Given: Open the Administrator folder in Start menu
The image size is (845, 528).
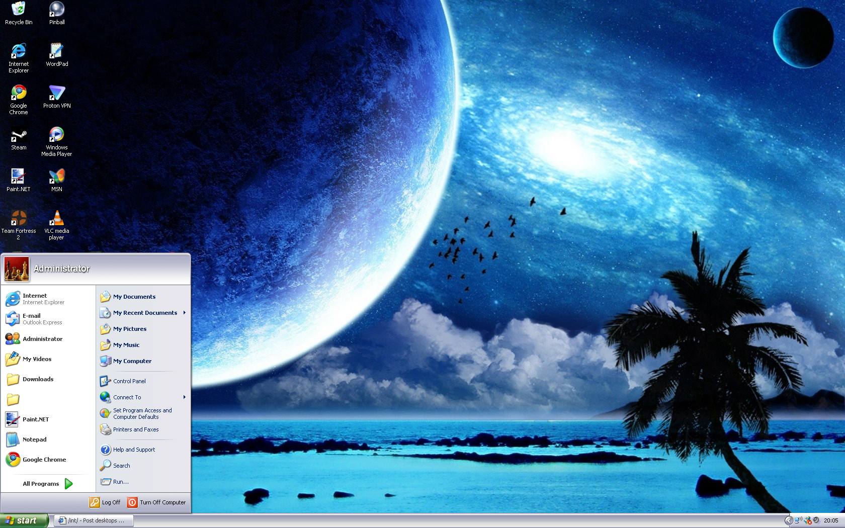Looking at the screenshot, I should (48, 339).
